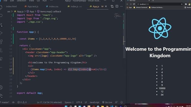Open Ln 17, Col 54 go-to-line indicator

(x=49, y=102)
